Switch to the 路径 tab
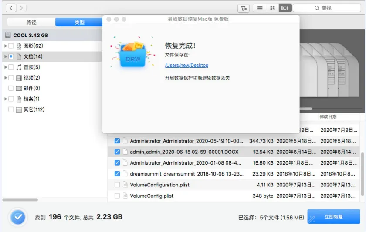The height and width of the screenshot is (232, 366). (x=31, y=22)
